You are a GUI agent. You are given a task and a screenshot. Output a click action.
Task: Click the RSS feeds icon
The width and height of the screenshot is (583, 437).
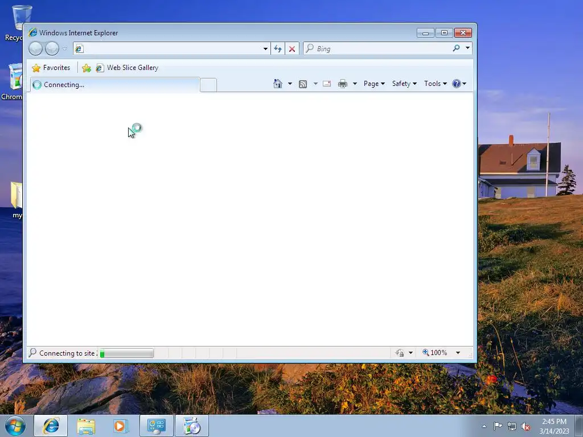[303, 84]
